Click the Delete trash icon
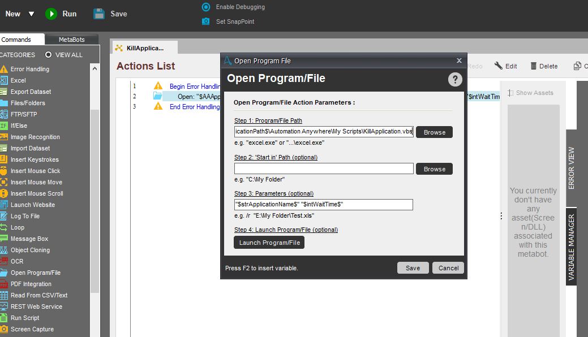The height and width of the screenshot is (337, 588). pyautogui.click(x=534, y=66)
